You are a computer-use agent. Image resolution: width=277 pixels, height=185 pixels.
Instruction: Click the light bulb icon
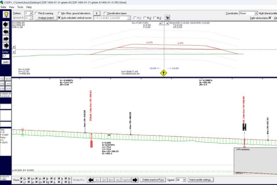pyautogui.click(x=6, y=15)
